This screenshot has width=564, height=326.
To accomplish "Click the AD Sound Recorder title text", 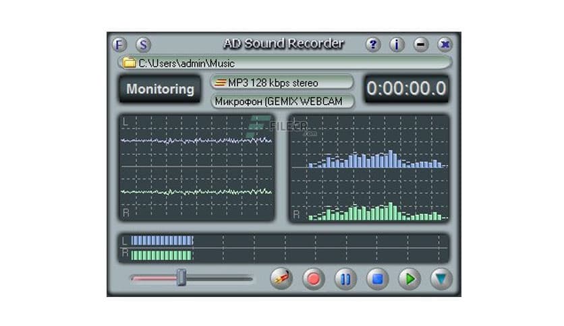I will pyautogui.click(x=283, y=44).
